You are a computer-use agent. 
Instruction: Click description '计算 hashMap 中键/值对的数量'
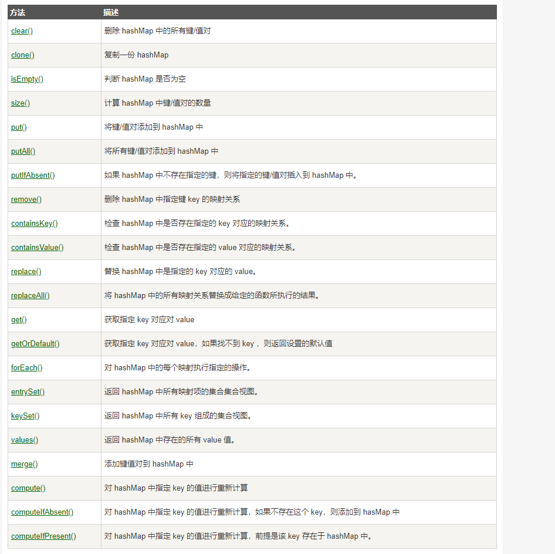coord(157,103)
